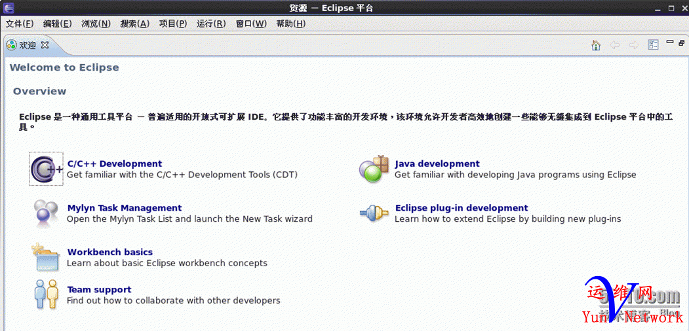The height and width of the screenshot is (331, 689).
Task: Minimize the welcome view panel
Action: 670,42
